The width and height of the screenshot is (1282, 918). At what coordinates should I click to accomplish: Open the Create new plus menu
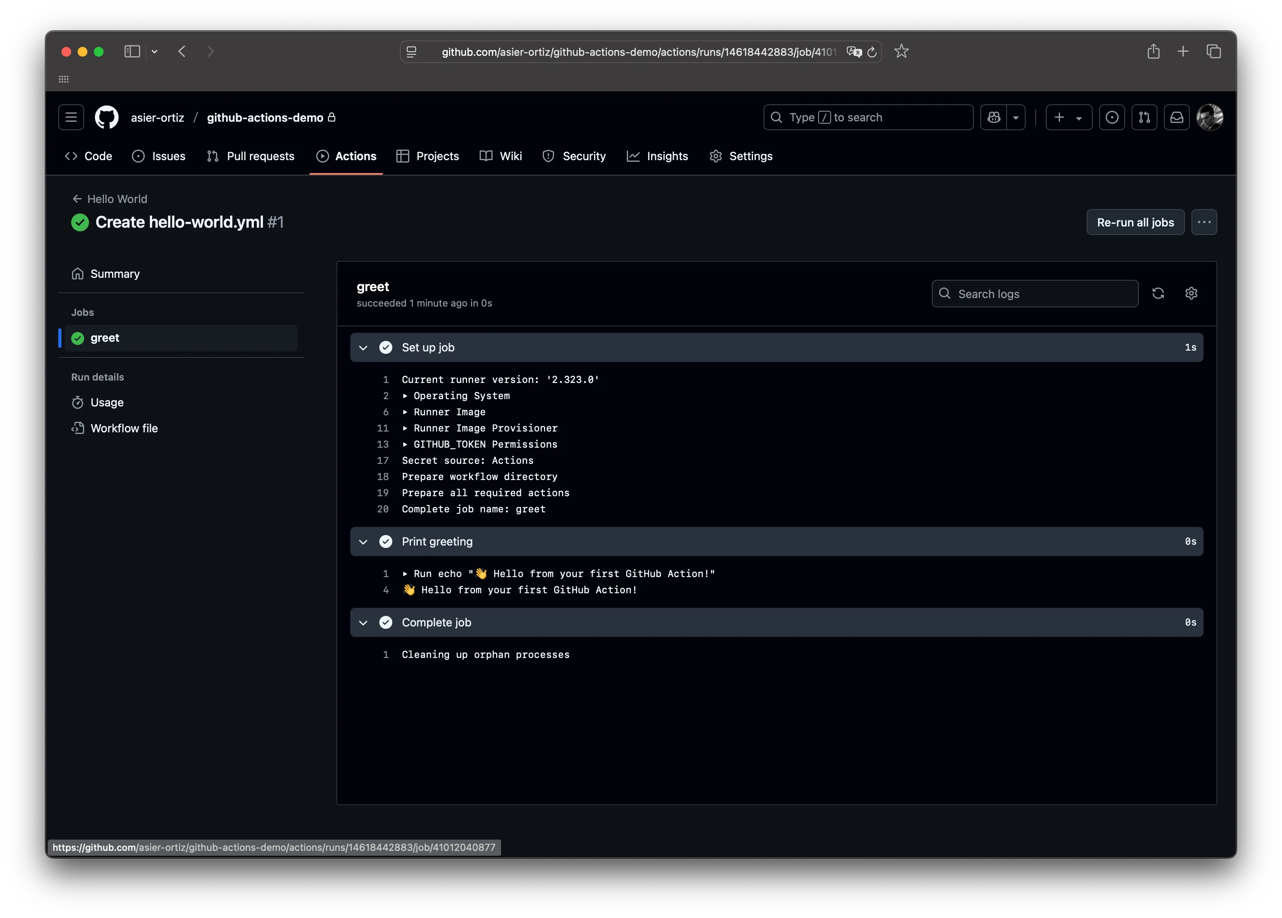(x=1068, y=118)
